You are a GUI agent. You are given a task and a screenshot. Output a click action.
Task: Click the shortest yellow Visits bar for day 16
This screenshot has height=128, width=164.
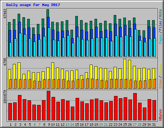coord(81,82)
